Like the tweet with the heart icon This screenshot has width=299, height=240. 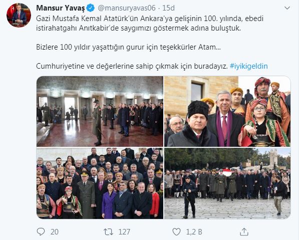[176, 232]
